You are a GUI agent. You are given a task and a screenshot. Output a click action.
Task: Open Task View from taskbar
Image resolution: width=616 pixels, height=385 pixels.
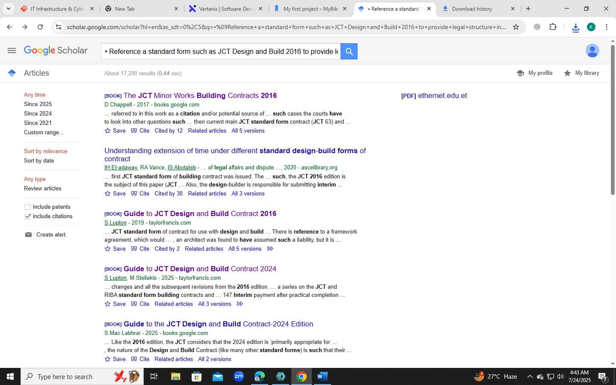click(x=154, y=376)
